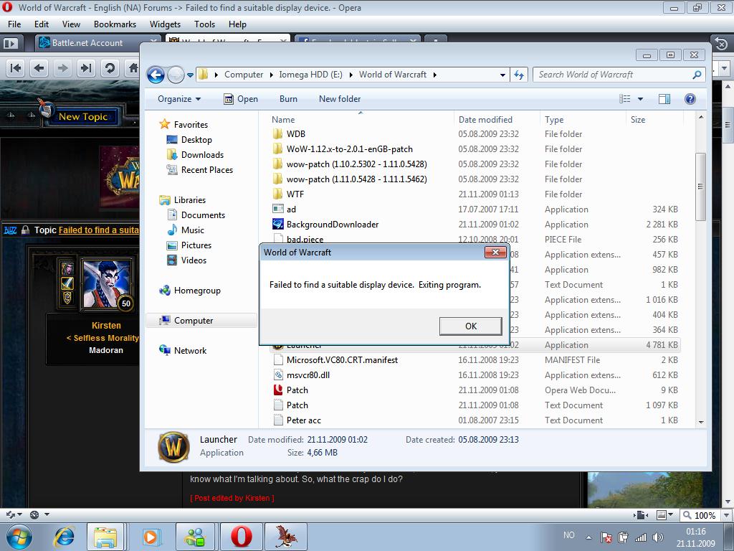The height and width of the screenshot is (551, 734).
Task: Open the Bookmarks menu in Opera
Action: click(115, 24)
